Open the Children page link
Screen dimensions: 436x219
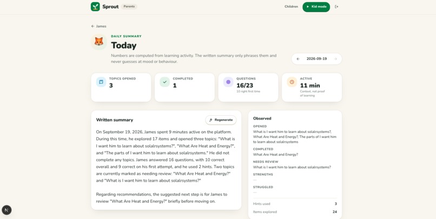click(291, 6)
